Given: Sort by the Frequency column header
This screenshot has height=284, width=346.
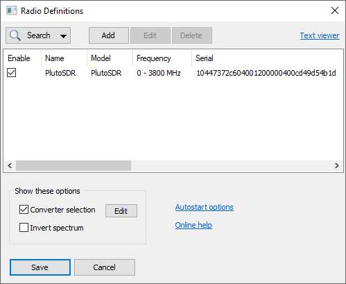Looking at the screenshot, I should point(154,58).
